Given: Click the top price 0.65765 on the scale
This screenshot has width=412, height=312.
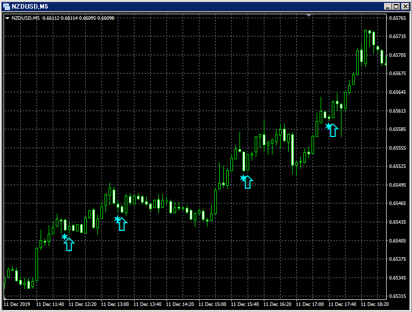Looking at the screenshot, I should coord(397,19).
